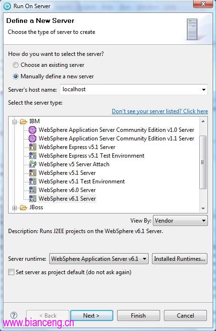Image resolution: width=216 pixels, height=331 pixels.
Task: Click the Installed Runtimes button
Action: [x=180, y=259]
